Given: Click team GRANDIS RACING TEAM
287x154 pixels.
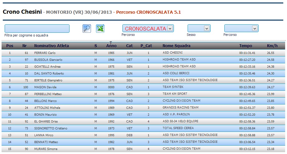Looking at the screenshot, I should tap(180, 108).
